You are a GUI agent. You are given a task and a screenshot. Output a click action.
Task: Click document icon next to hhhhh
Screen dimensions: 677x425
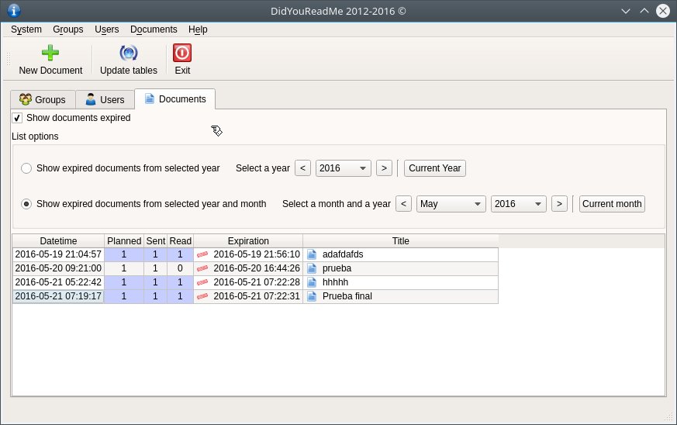pyautogui.click(x=312, y=282)
